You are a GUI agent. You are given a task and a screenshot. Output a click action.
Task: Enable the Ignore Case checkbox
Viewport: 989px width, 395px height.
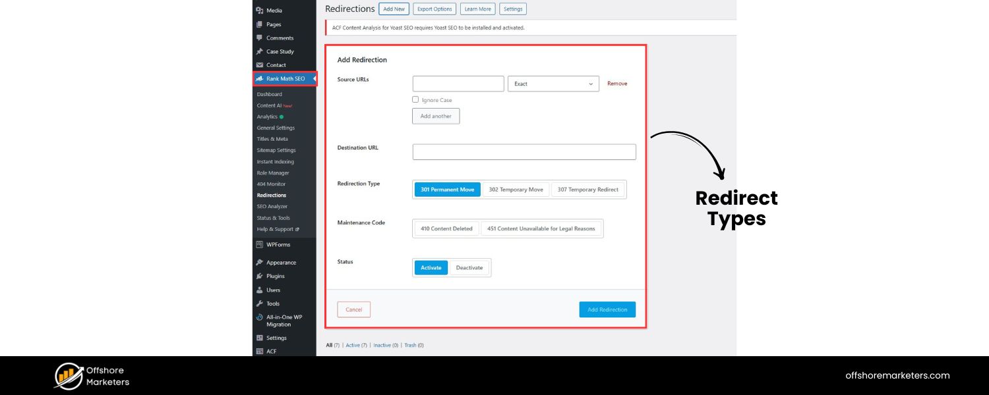click(x=415, y=99)
